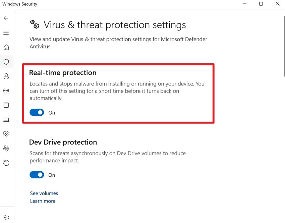285x223 pixels.
Task: Open Settings gear in sidebar
Action: click(x=6, y=218)
